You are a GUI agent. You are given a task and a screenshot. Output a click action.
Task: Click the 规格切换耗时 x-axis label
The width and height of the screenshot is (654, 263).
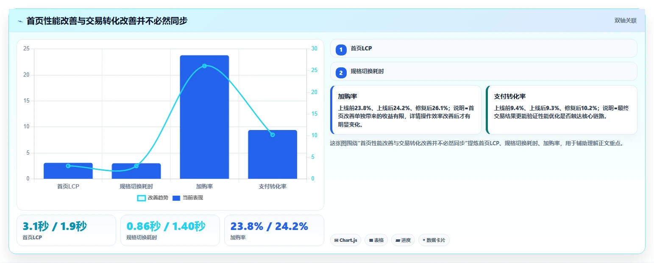(x=136, y=186)
